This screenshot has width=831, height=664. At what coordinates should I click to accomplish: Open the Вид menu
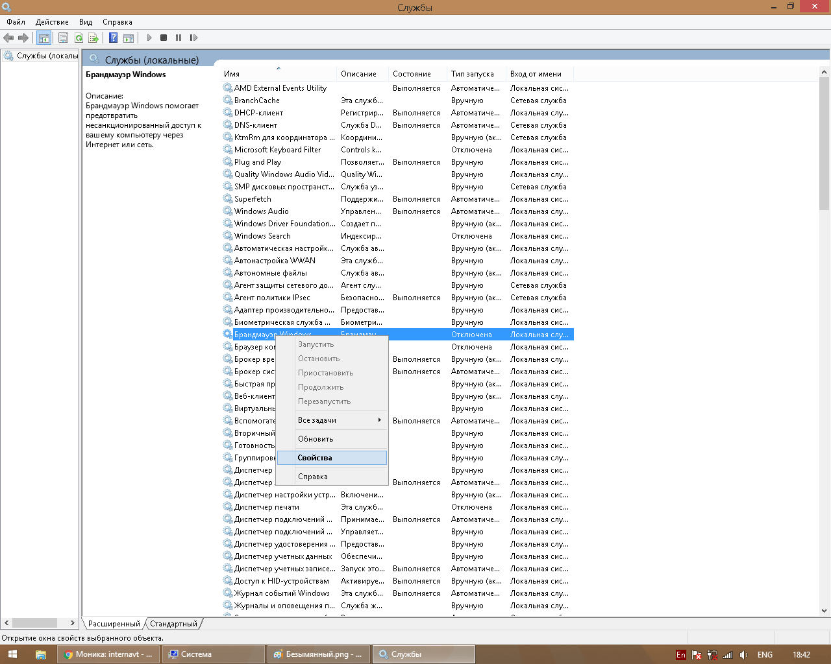click(86, 22)
